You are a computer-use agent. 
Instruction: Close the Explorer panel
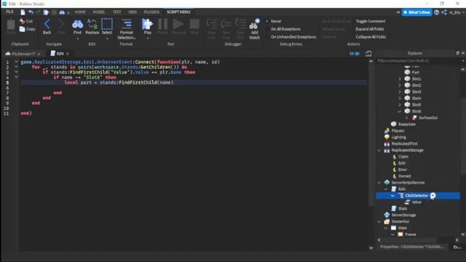463,53
